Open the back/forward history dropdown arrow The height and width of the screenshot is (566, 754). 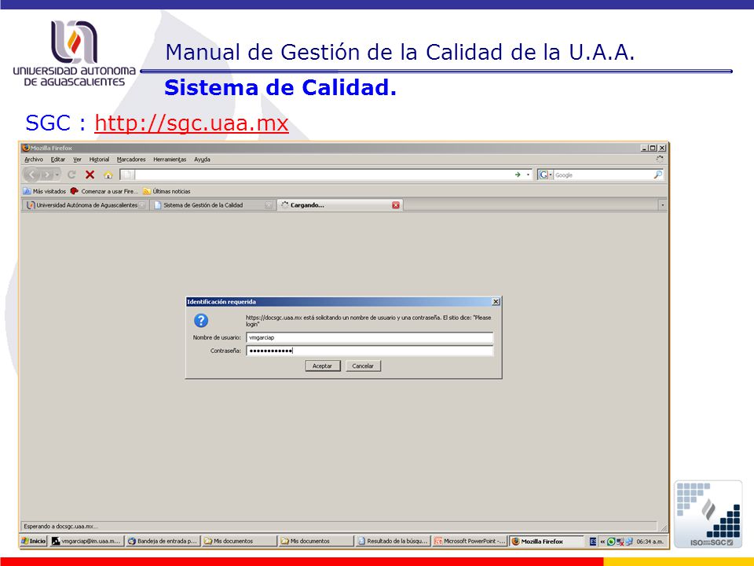tap(57, 175)
